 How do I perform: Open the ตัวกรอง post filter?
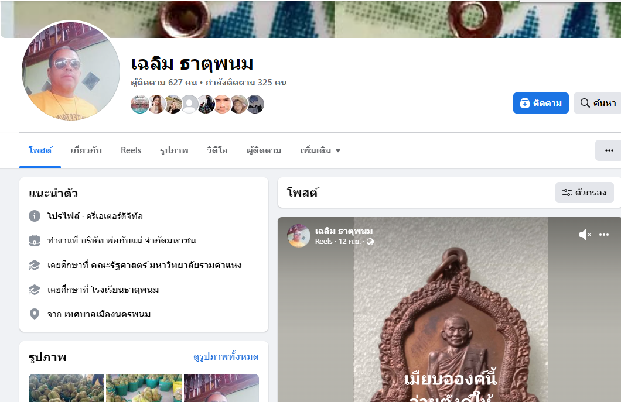(x=585, y=193)
